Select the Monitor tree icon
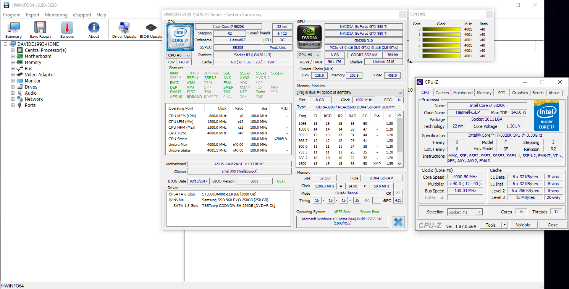Image resolution: width=569 pixels, height=289 pixels. pyautogui.click(x=20, y=81)
